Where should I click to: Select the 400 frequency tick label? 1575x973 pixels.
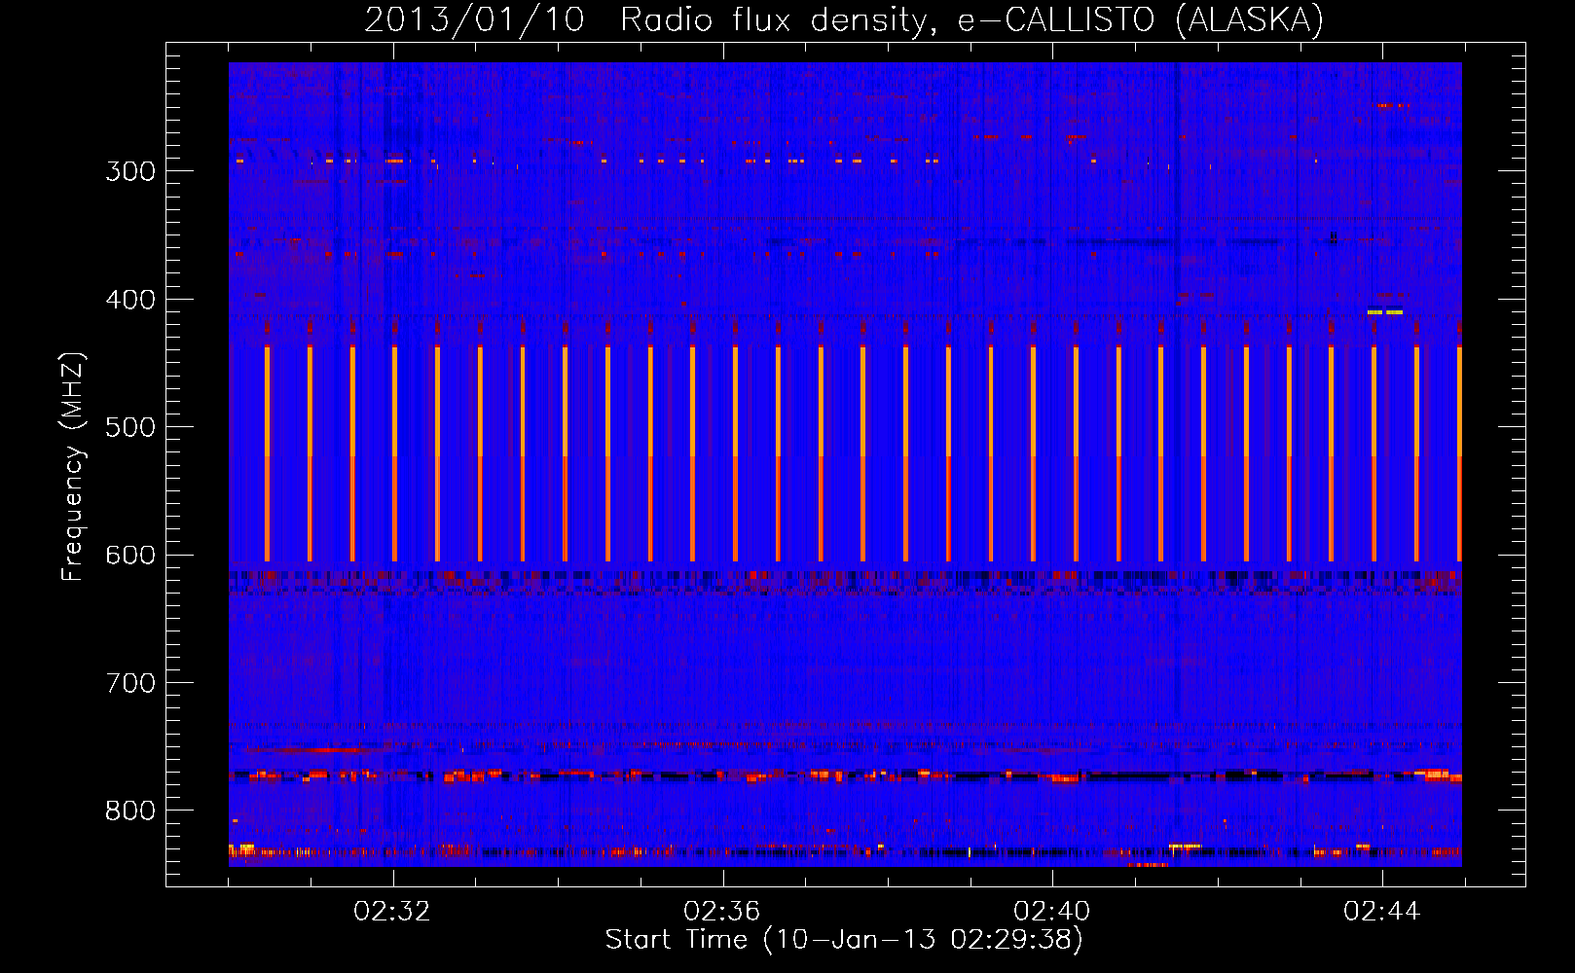pos(130,300)
